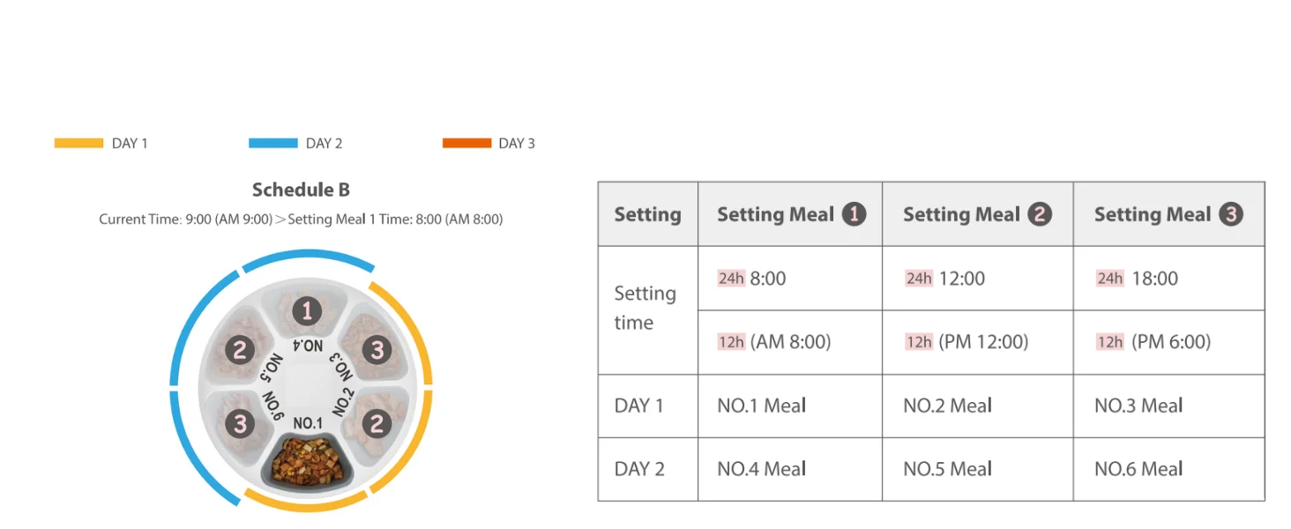Click the DAY 2 row label in table

(x=639, y=470)
